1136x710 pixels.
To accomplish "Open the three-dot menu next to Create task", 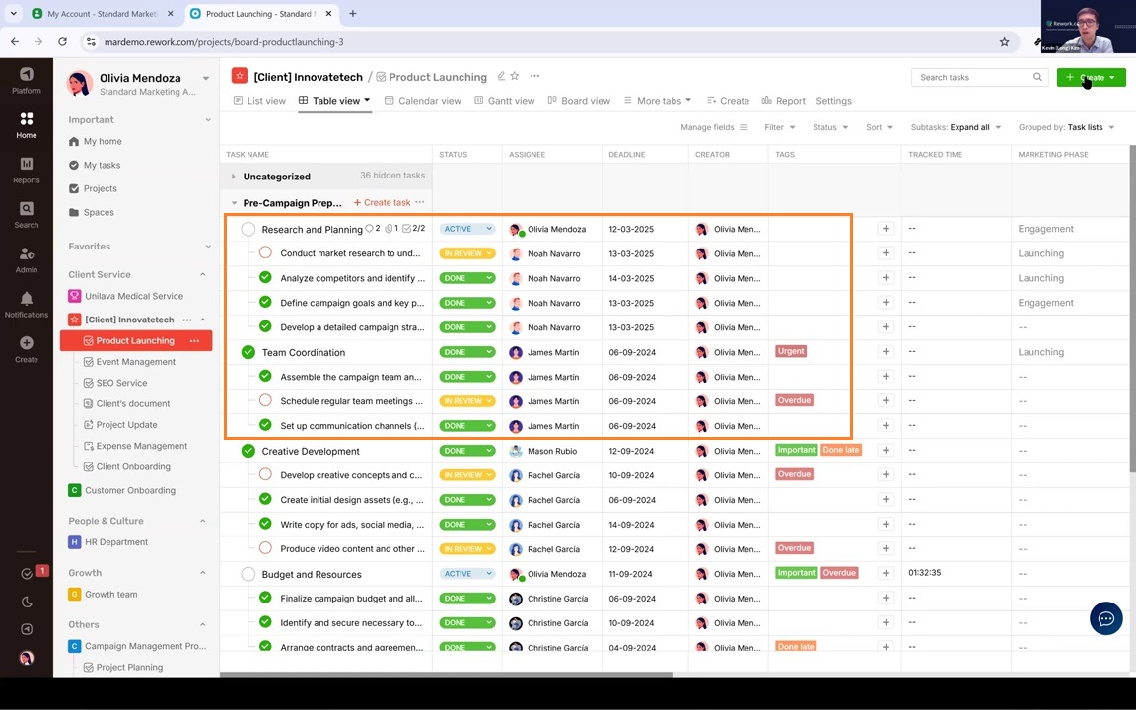I will (x=419, y=202).
